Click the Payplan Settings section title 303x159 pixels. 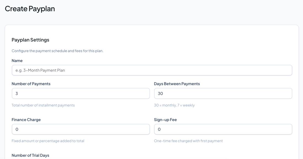(x=30, y=40)
